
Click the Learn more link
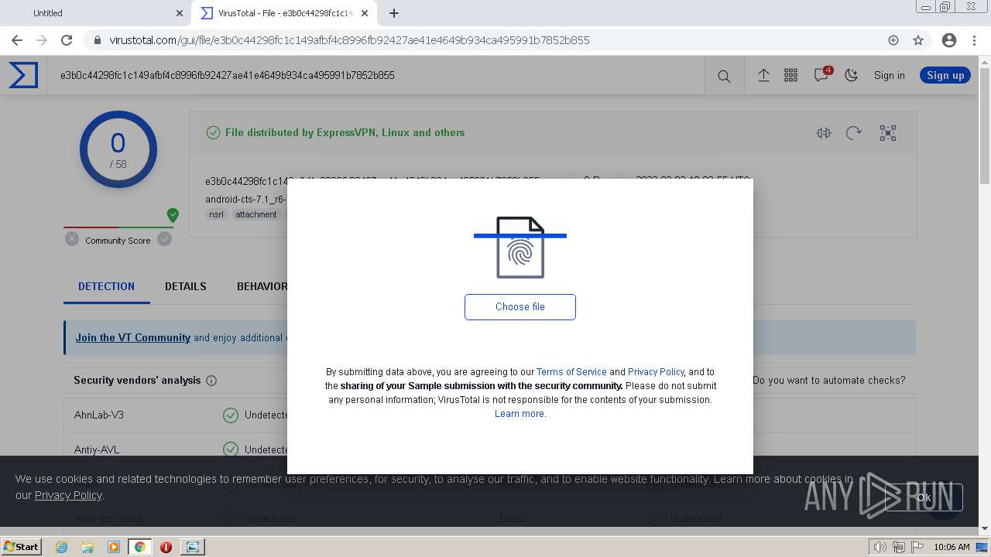pyautogui.click(x=520, y=414)
